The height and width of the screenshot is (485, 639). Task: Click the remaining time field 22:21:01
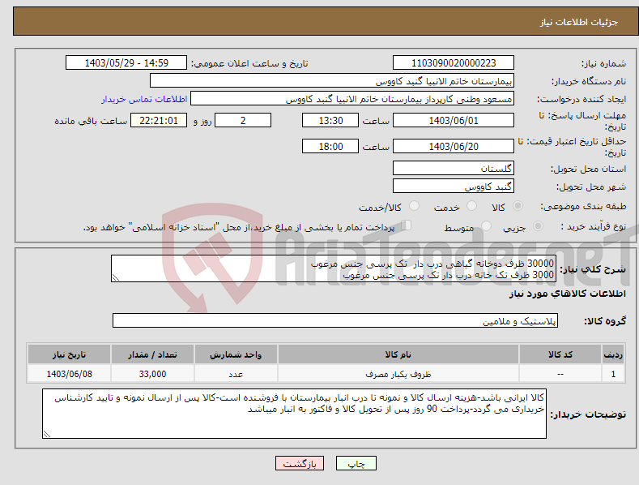pyautogui.click(x=159, y=120)
